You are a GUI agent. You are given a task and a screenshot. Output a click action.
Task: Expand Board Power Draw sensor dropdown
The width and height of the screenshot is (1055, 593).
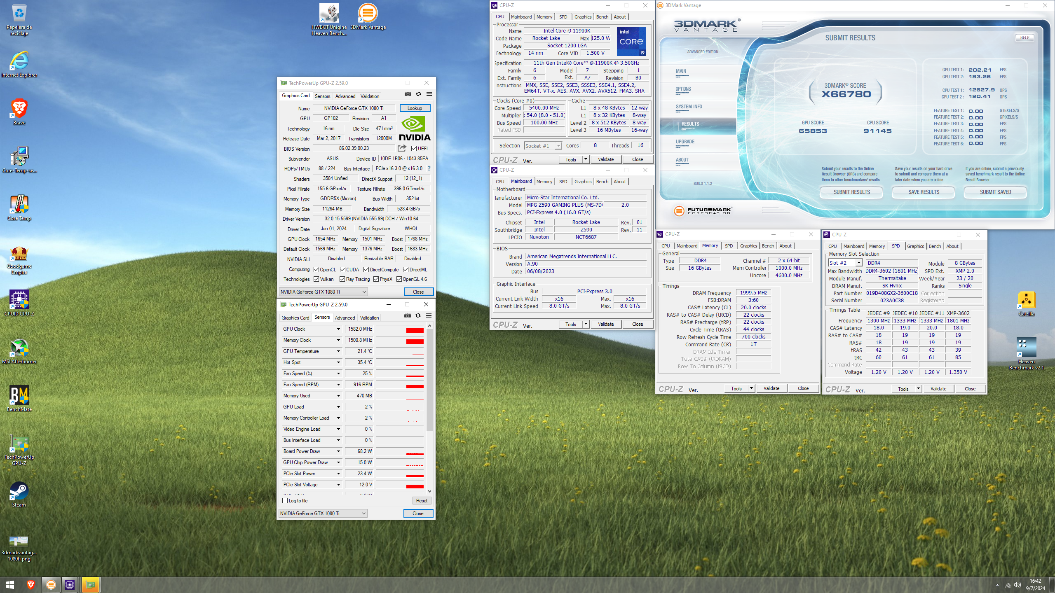338,451
